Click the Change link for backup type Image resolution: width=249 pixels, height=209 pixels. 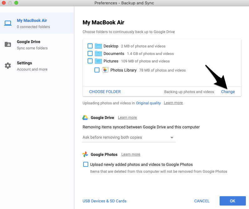point(228,92)
